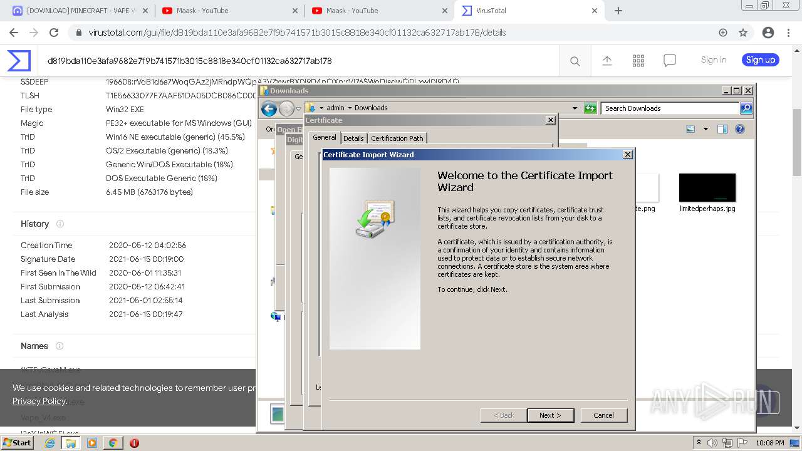Click the Downloads breadcrumb segment

(x=371, y=108)
